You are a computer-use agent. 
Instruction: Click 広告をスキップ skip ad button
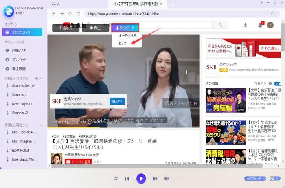pyautogui.click(x=181, y=103)
